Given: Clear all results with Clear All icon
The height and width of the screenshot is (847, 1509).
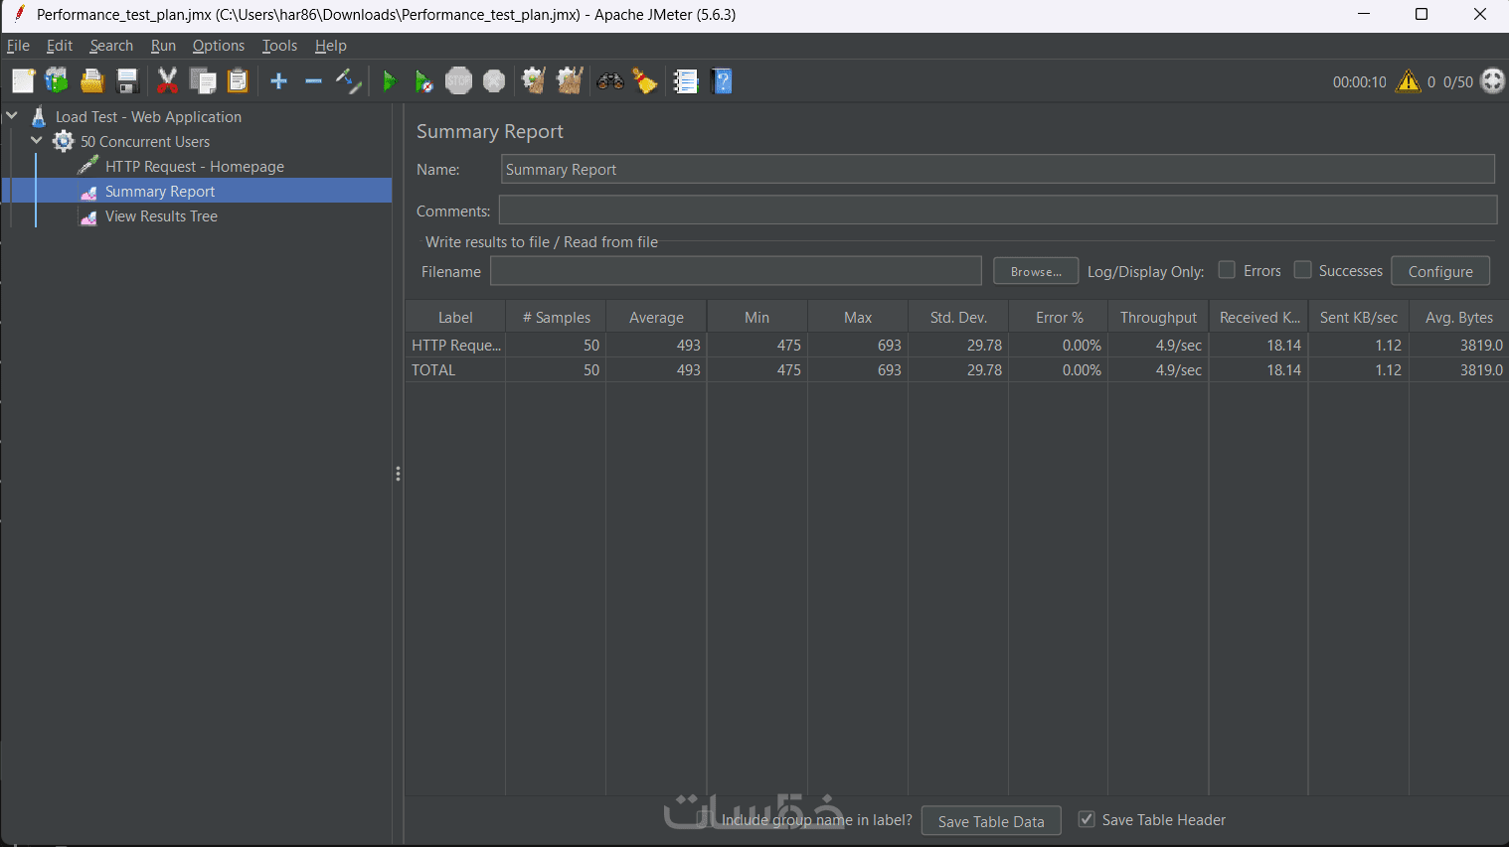Looking at the screenshot, I should pos(570,81).
